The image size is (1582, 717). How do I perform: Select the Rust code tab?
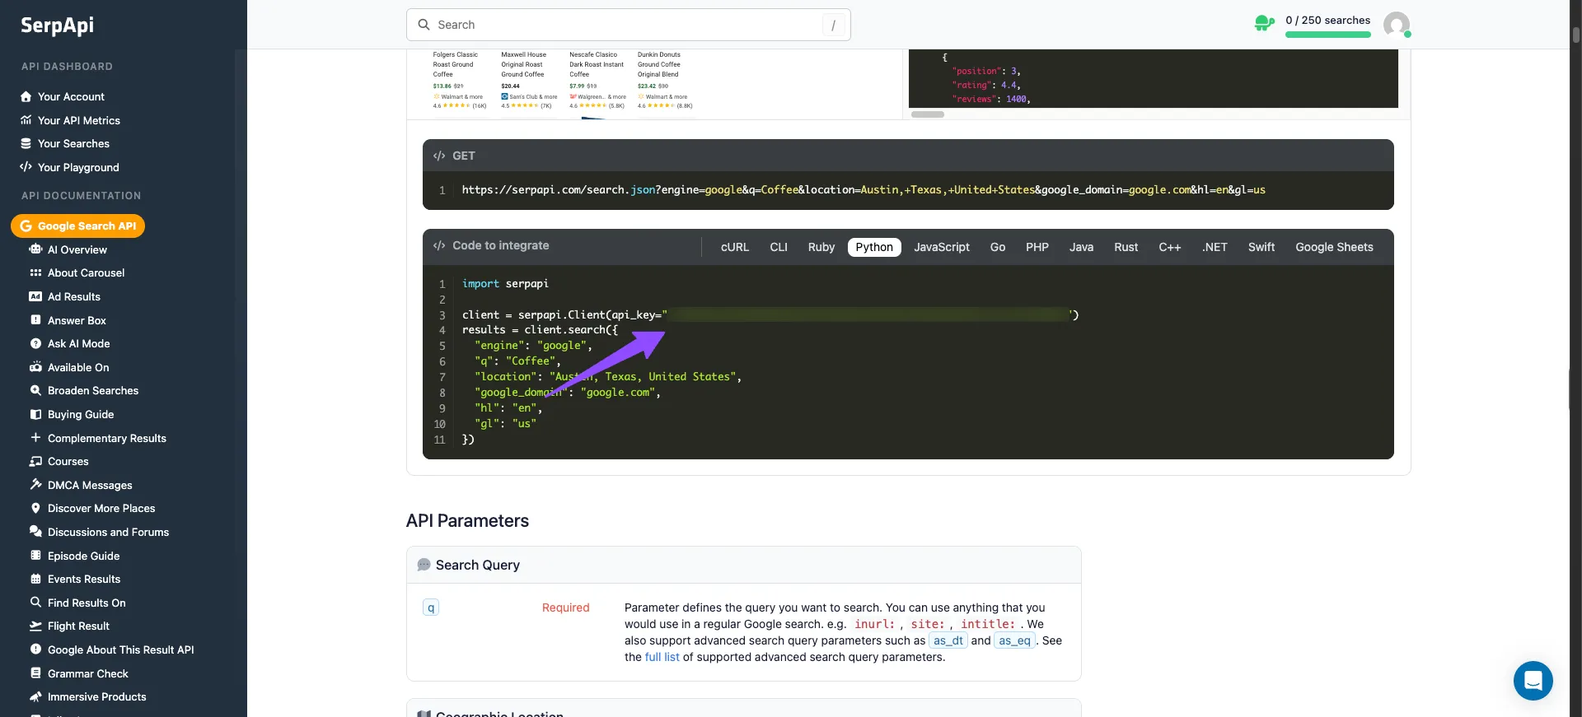[x=1126, y=247]
